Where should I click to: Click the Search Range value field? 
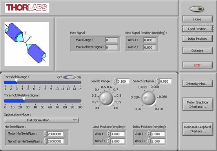coord(123,81)
